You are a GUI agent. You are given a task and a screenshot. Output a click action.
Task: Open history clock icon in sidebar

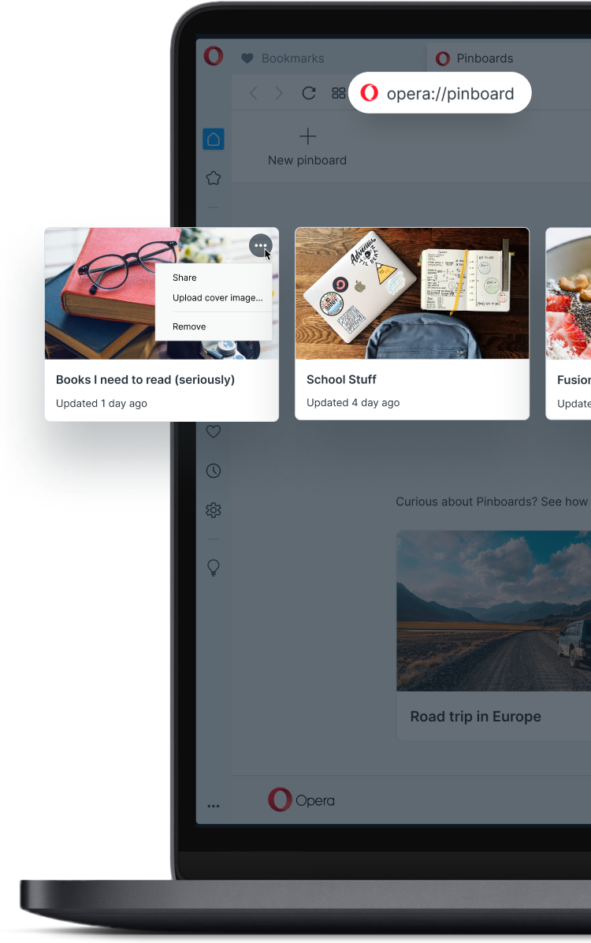click(214, 470)
